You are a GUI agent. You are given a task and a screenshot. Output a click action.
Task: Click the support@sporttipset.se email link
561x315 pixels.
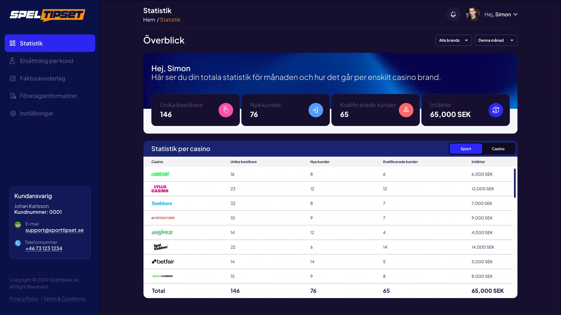click(x=54, y=230)
